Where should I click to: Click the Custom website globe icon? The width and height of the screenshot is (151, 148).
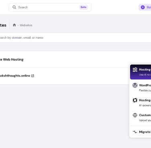pyautogui.click(x=135, y=115)
